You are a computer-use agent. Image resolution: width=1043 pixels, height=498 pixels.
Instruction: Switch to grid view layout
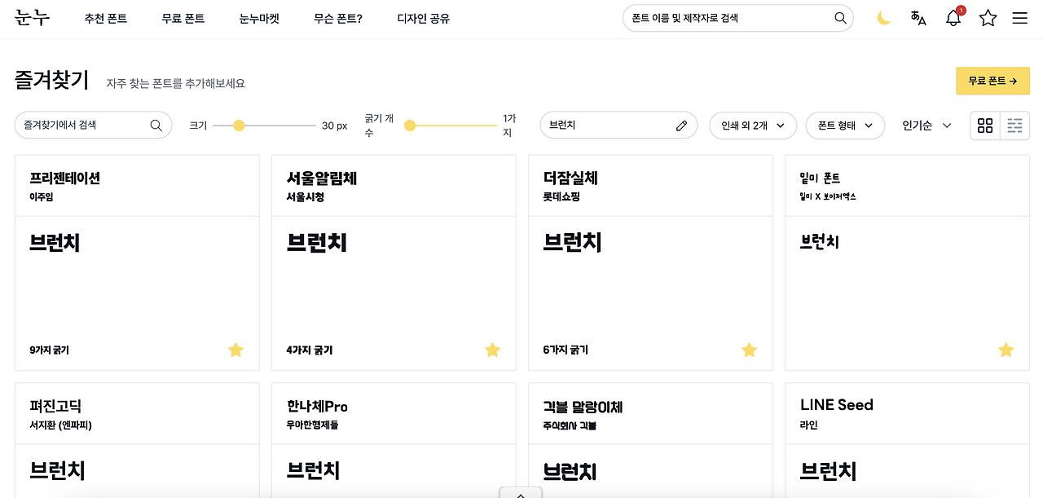pos(985,126)
